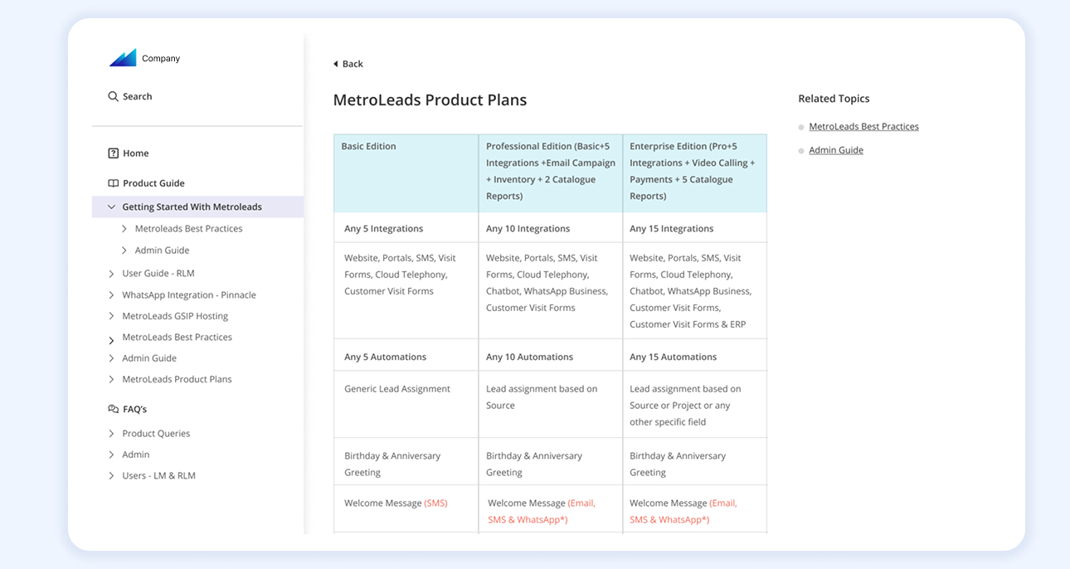Open Admin Guide under Getting Started
1070x569 pixels.
pyautogui.click(x=162, y=250)
